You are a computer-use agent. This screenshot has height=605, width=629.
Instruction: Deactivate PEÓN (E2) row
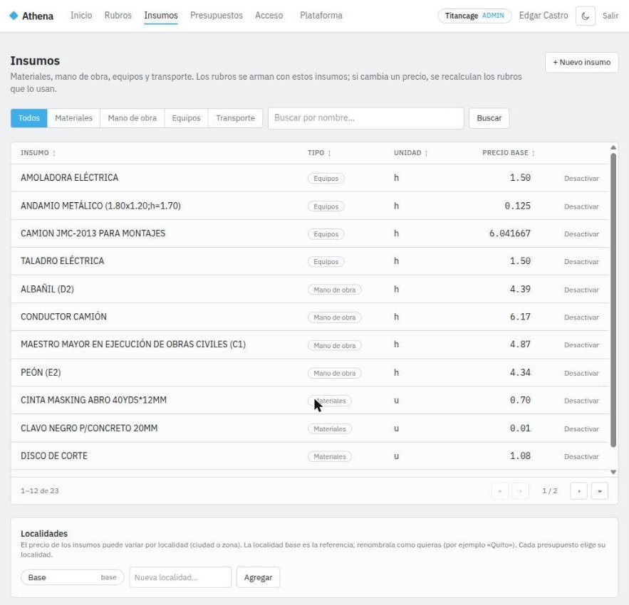coord(581,373)
